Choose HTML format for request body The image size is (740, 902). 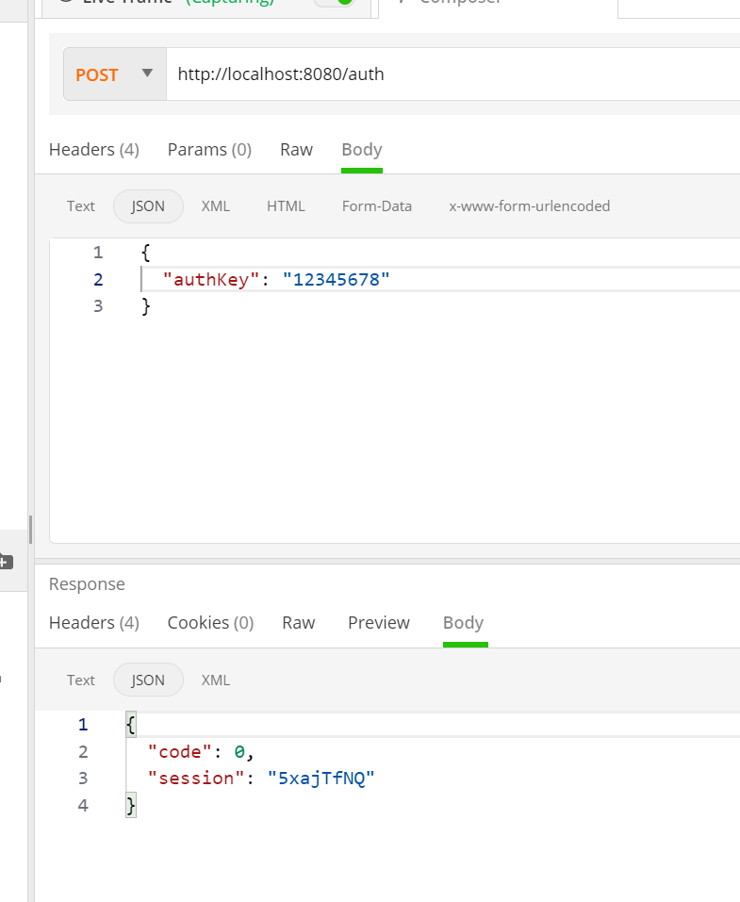click(x=286, y=205)
